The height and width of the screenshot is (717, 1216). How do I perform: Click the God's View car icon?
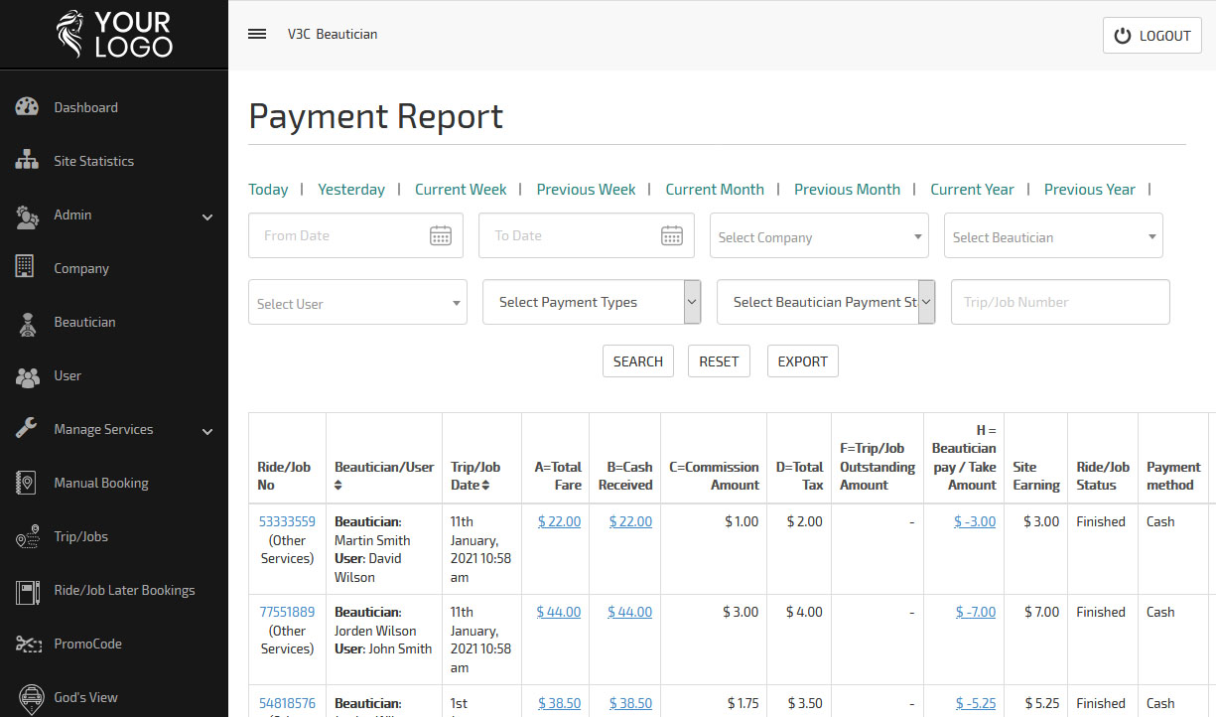pos(30,697)
